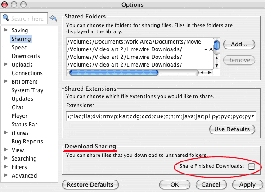Apply the current option changes
The image size is (265, 192).
click(247, 185)
